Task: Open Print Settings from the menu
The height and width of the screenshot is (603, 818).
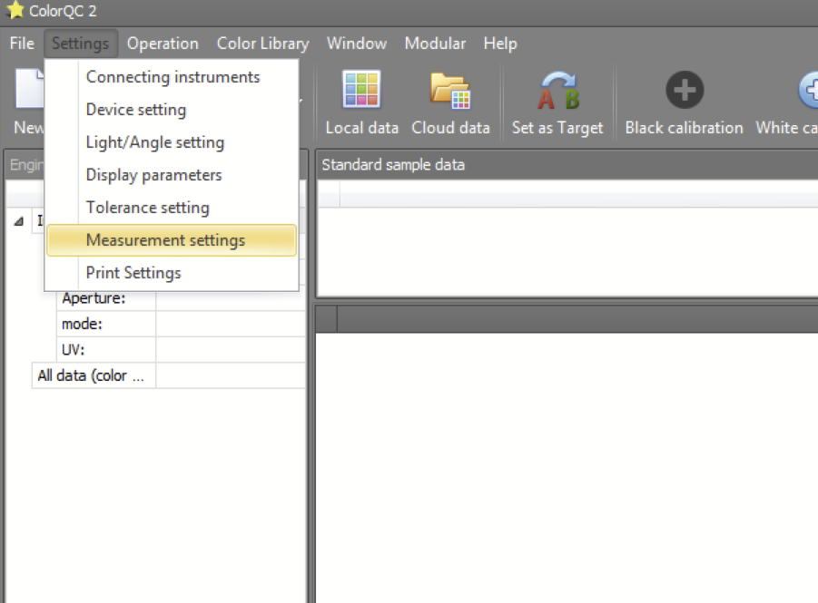Action: [x=133, y=273]
